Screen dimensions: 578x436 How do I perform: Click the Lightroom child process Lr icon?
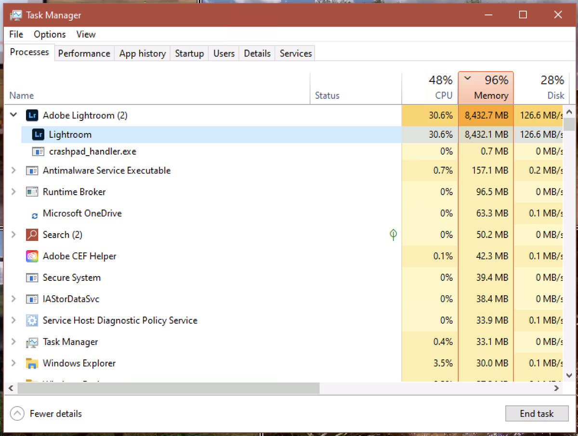(38, 134)
